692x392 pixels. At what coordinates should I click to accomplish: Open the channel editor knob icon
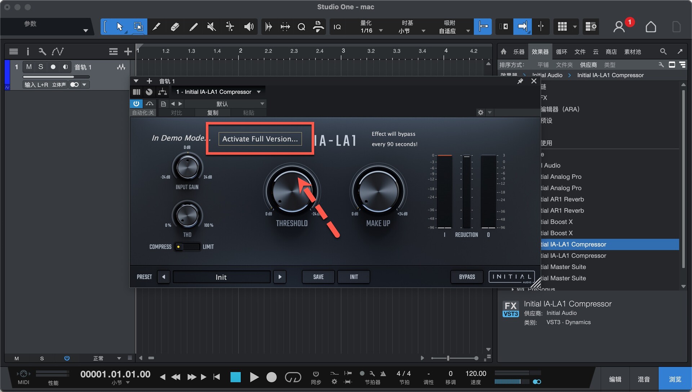[149, 92]
